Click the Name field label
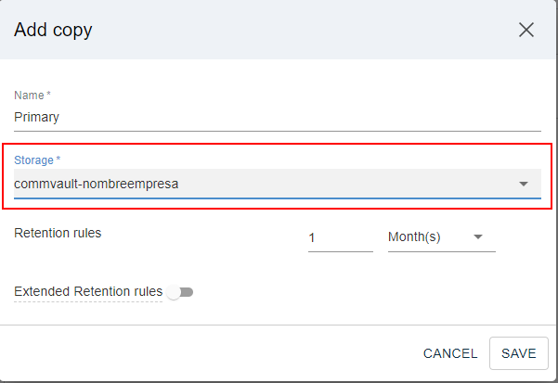558x383 pixels. tap(32, 96)
